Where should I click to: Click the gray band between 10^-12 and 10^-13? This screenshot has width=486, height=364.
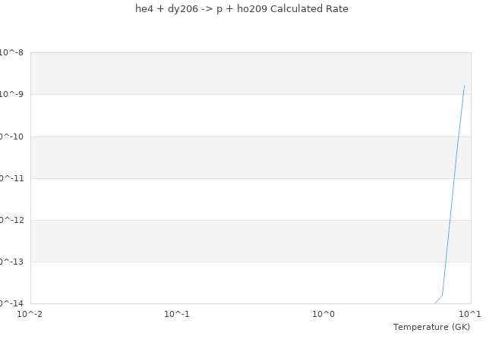pyautogui.click(x=228, y=240)
